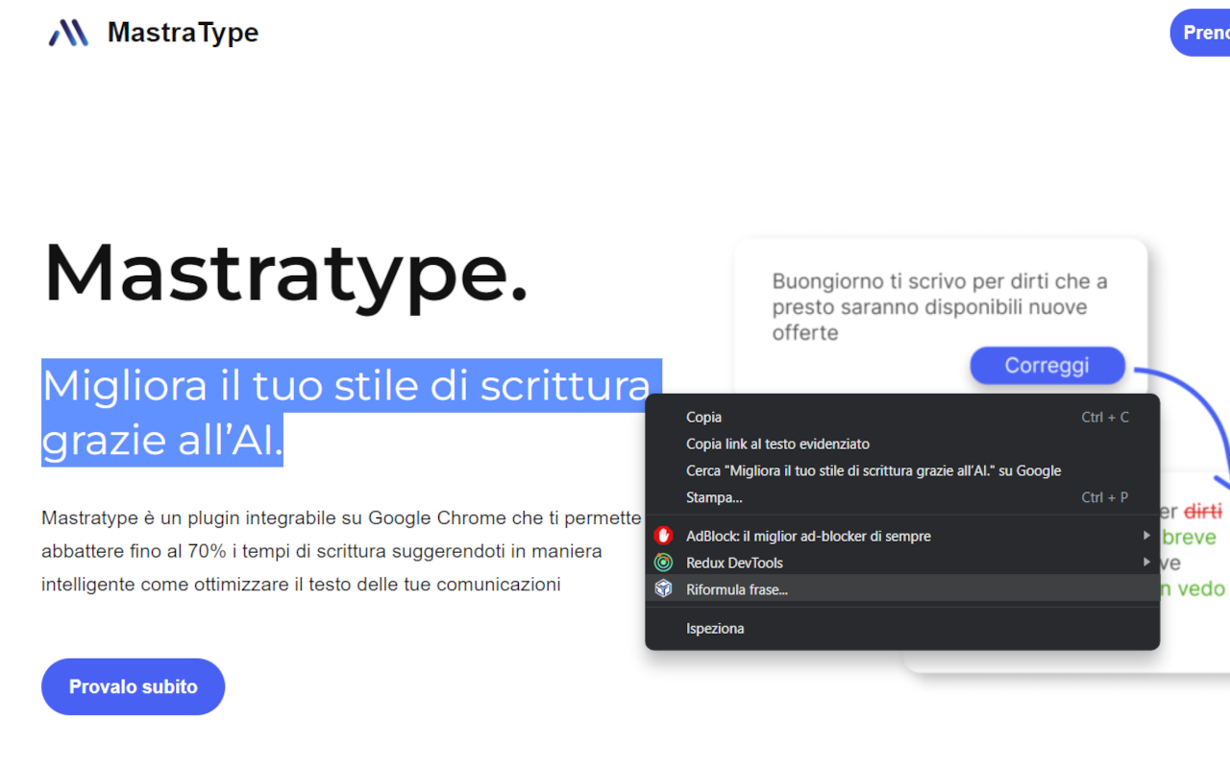The width and height of the screenshot is (1230, 768).
Task: Open AdBlock: il miglior ad-blocker di sempre entry
Action: click(902, 536)
